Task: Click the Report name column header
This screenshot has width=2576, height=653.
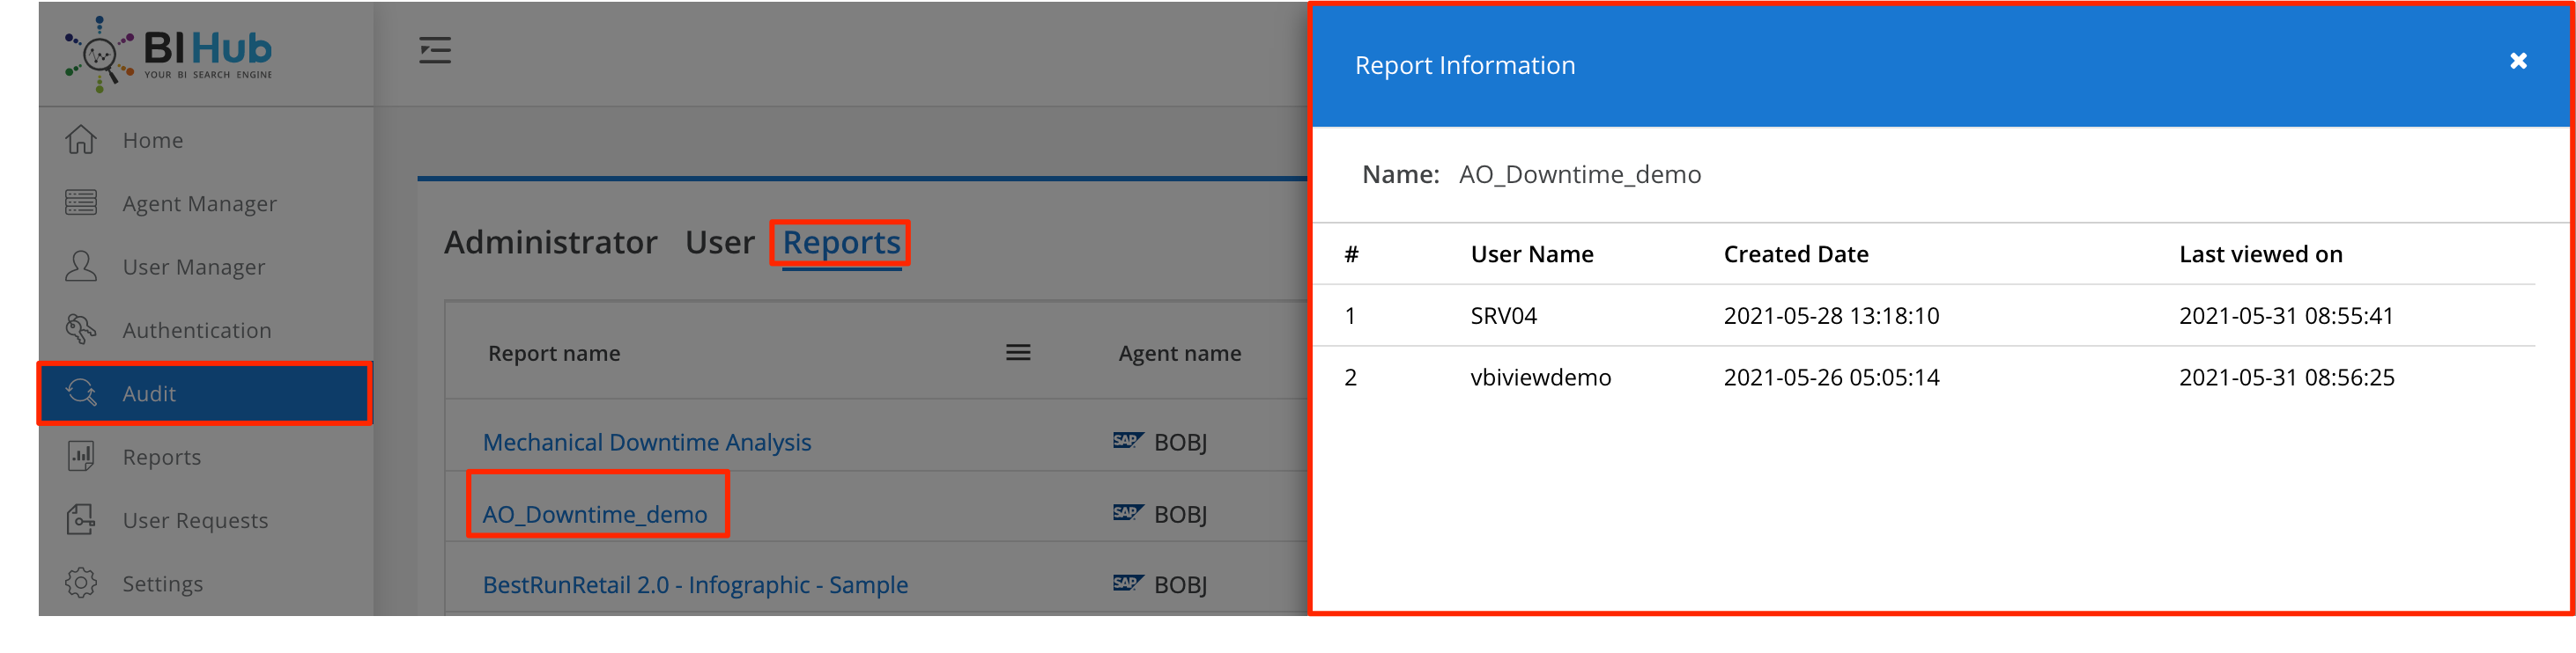Action: coord(554,354)
